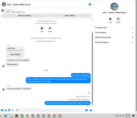
Task: Click the 'Thanks for your interest' sent message
Action: (x=68, y=103)
